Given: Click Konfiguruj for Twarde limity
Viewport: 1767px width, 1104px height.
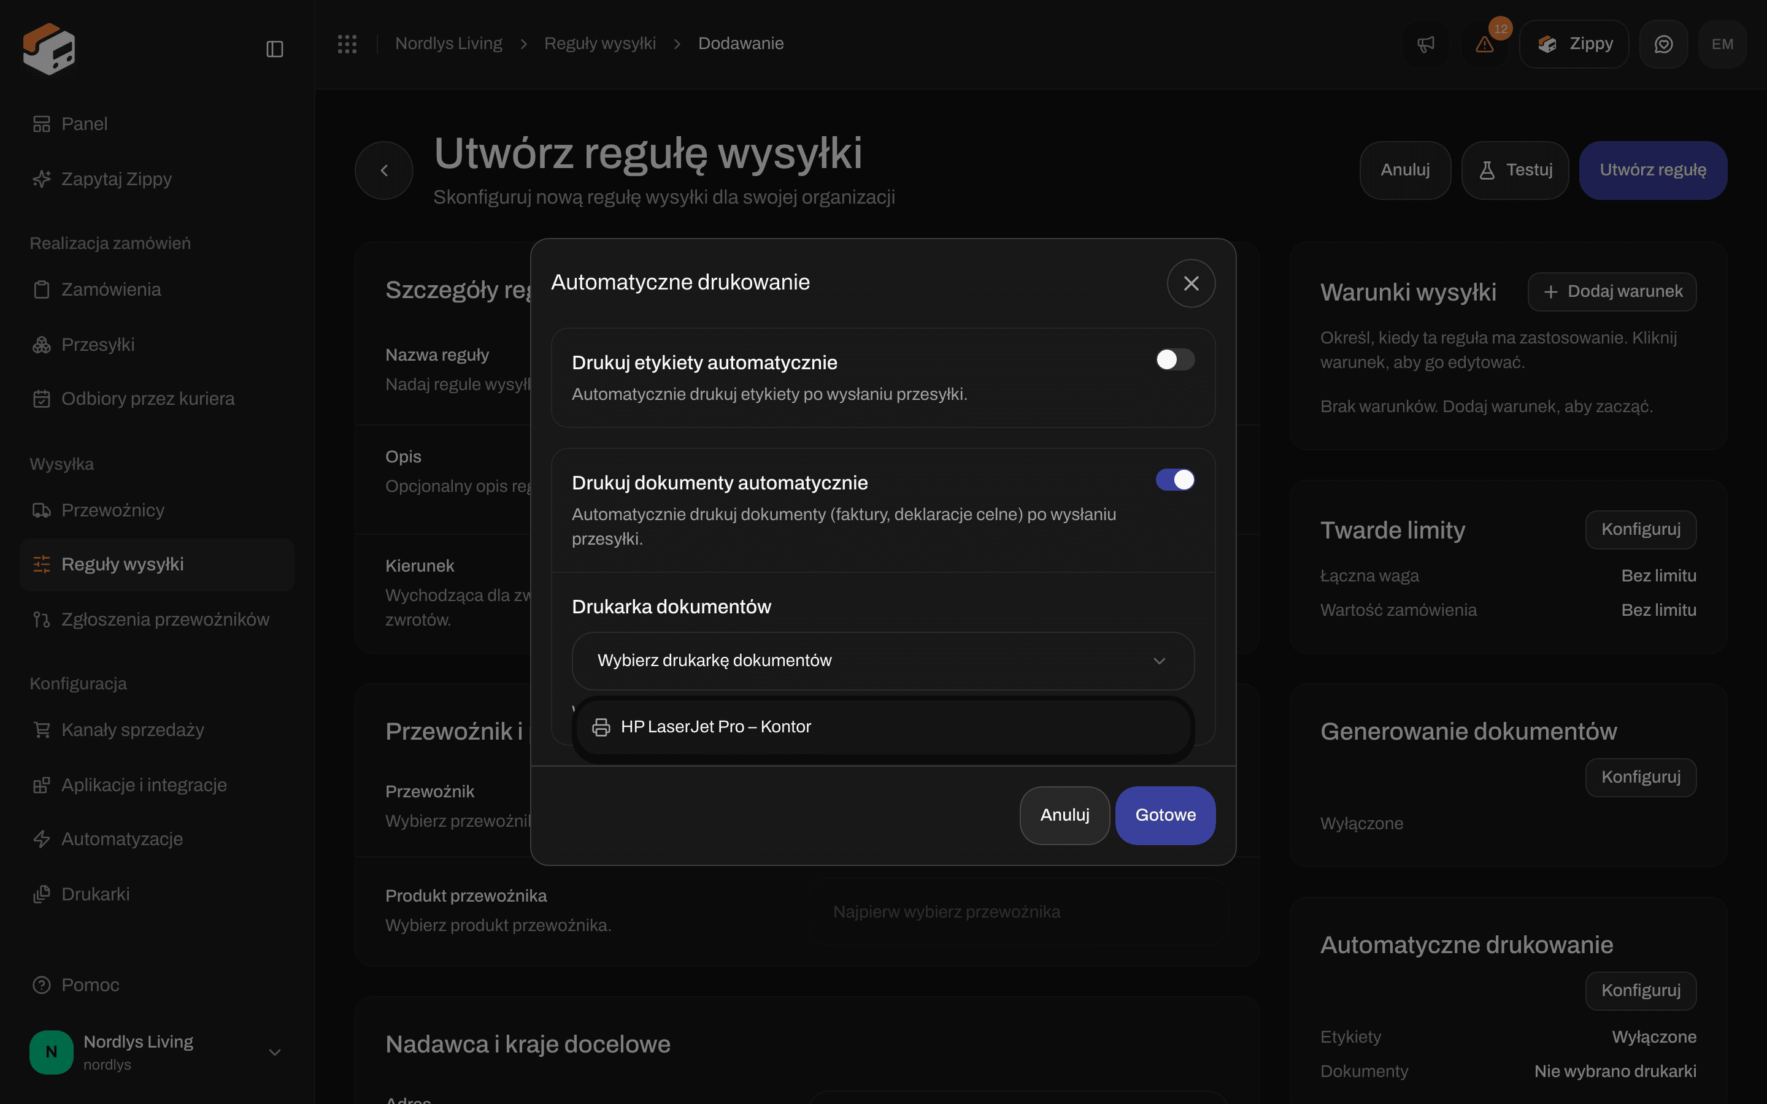Looking at the screenshot, I should pos(1641,530).
